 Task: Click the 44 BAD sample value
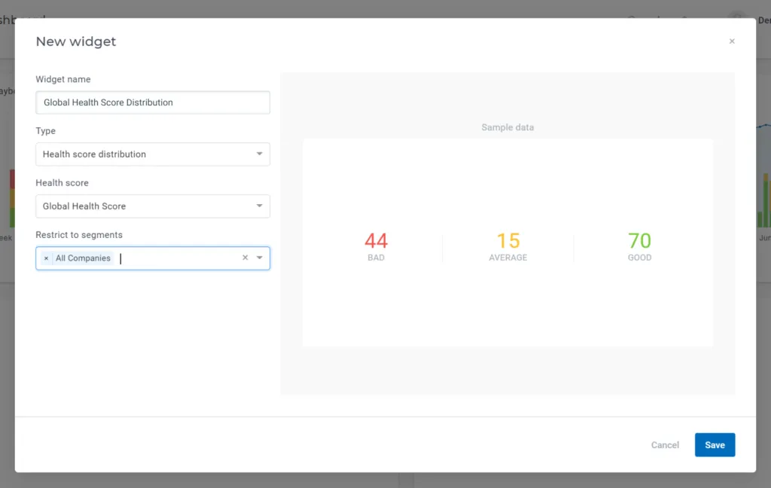376,246
